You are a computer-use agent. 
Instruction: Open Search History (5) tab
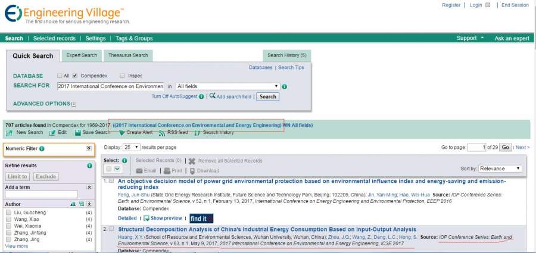(x=287, y=55)
